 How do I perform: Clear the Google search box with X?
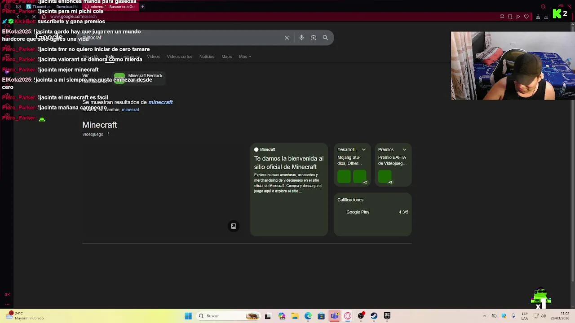287,38
